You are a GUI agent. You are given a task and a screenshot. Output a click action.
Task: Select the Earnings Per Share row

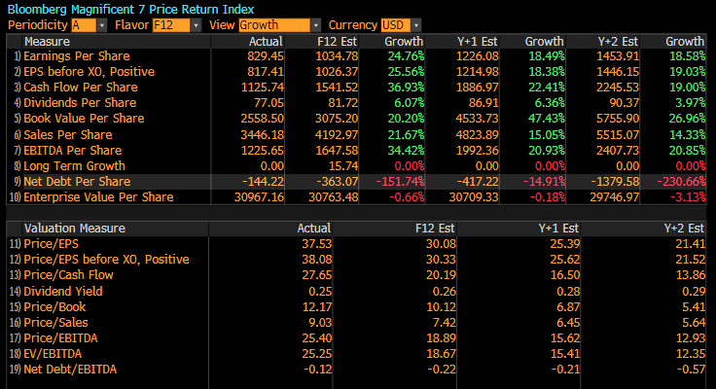click(x=72, y=57)
